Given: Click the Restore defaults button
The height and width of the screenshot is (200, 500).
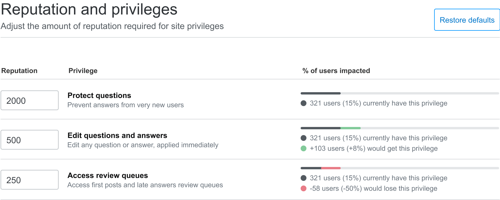Looking at the screenshot, I should [x=467, y=20].
